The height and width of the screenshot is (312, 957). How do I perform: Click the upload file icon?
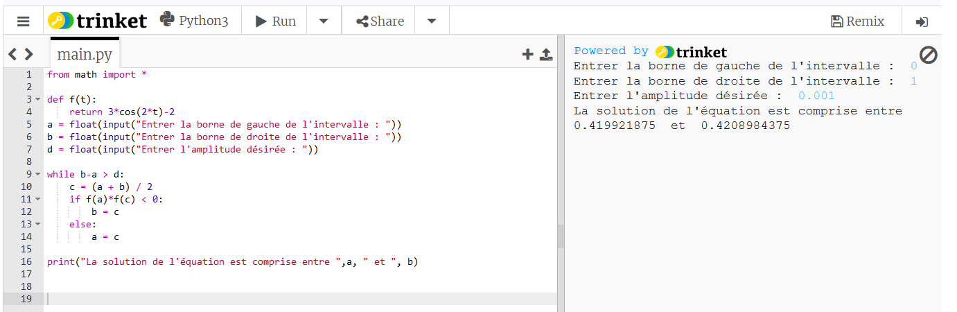pyautogui.click(x=546, y=54)
